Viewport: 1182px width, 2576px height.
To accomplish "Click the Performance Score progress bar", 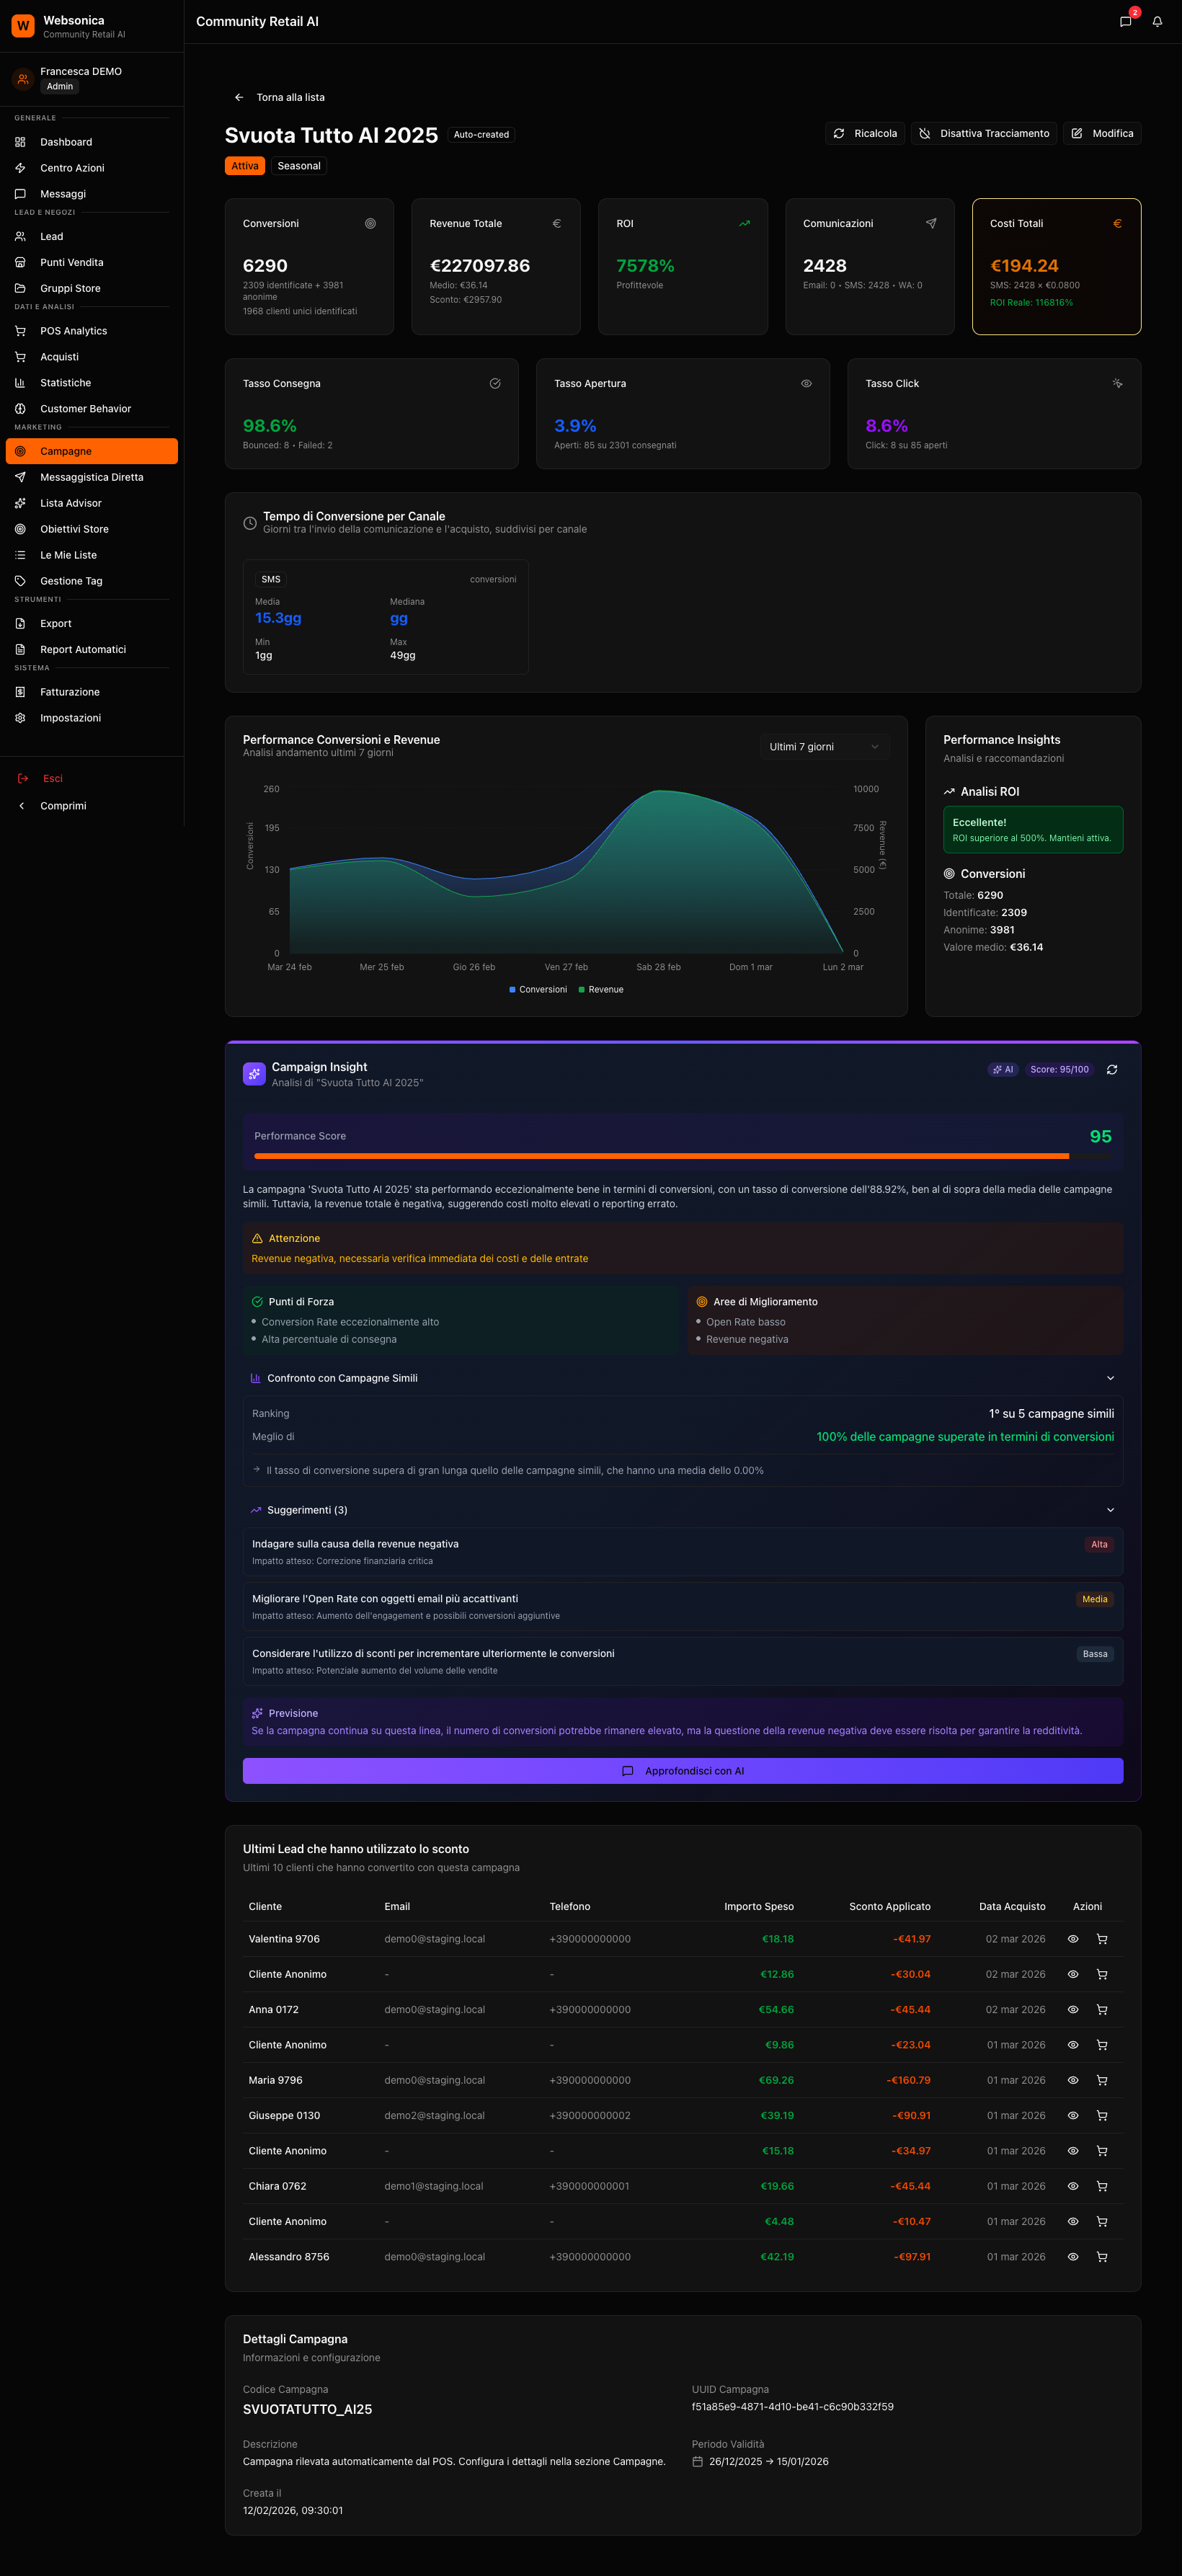I will click(682, 1156).
